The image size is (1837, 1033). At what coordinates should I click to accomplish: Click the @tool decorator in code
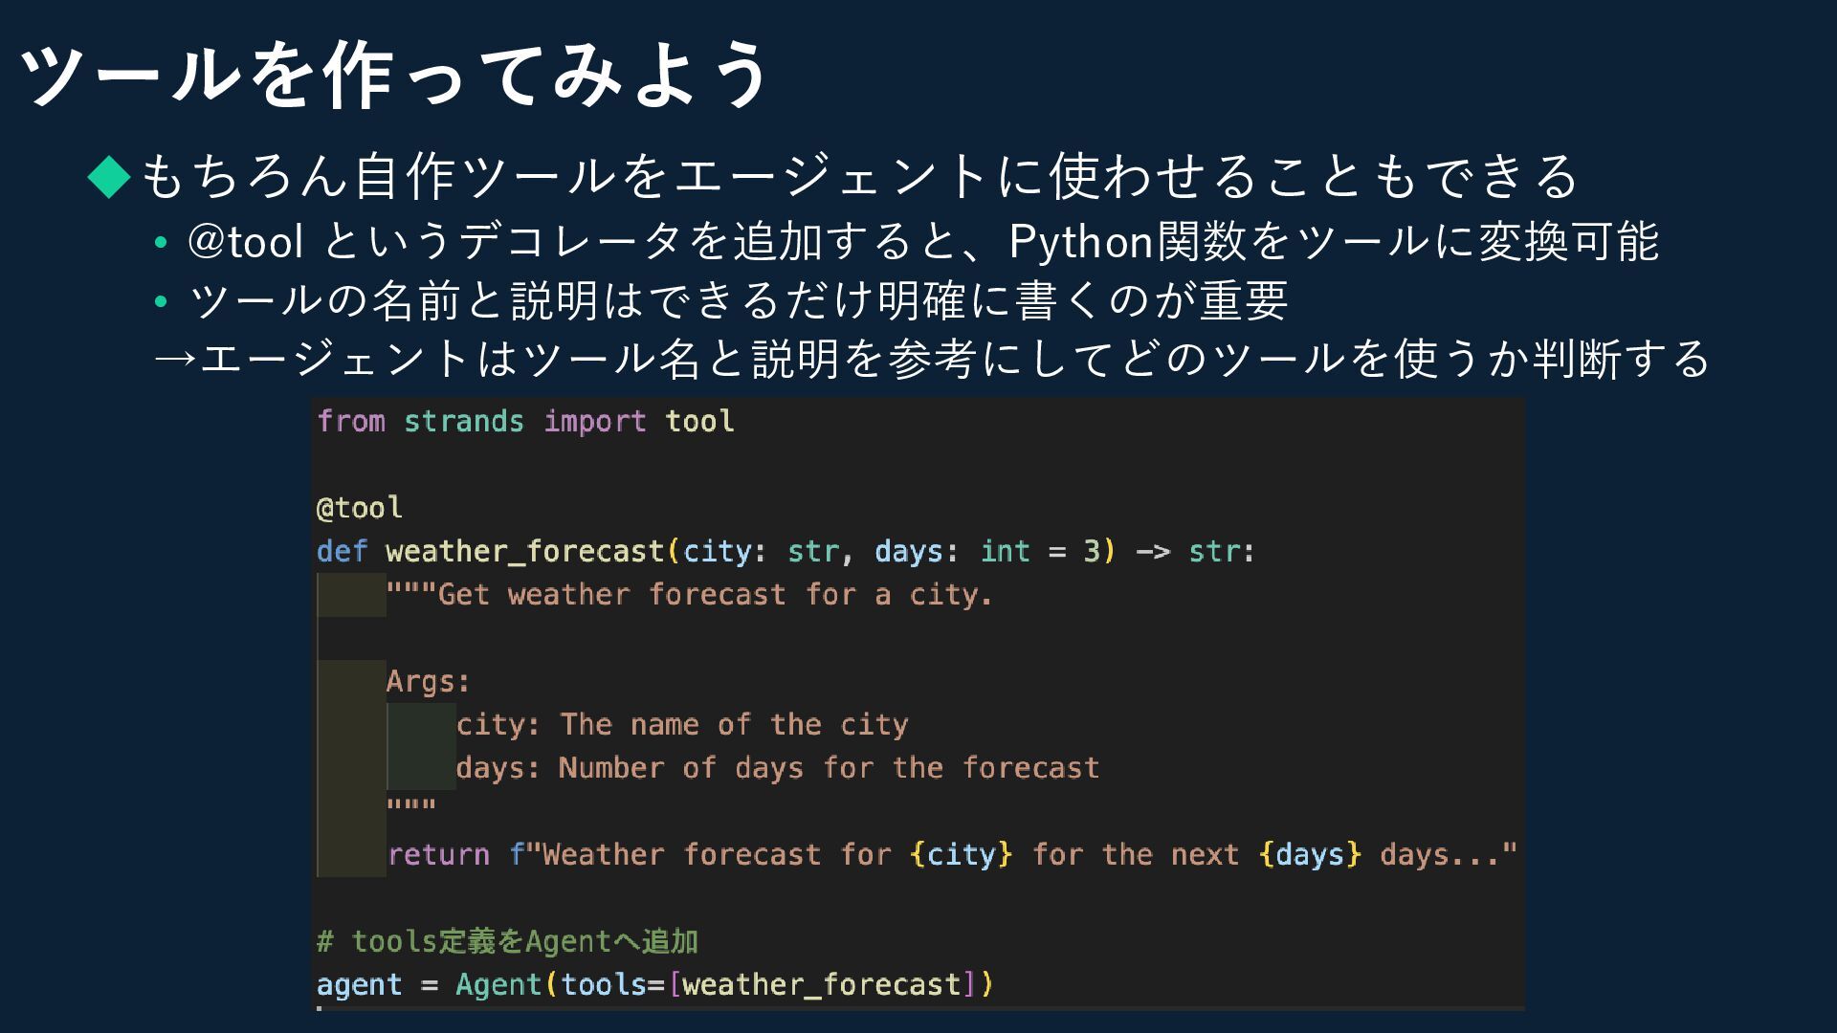(x=360, y=507)
